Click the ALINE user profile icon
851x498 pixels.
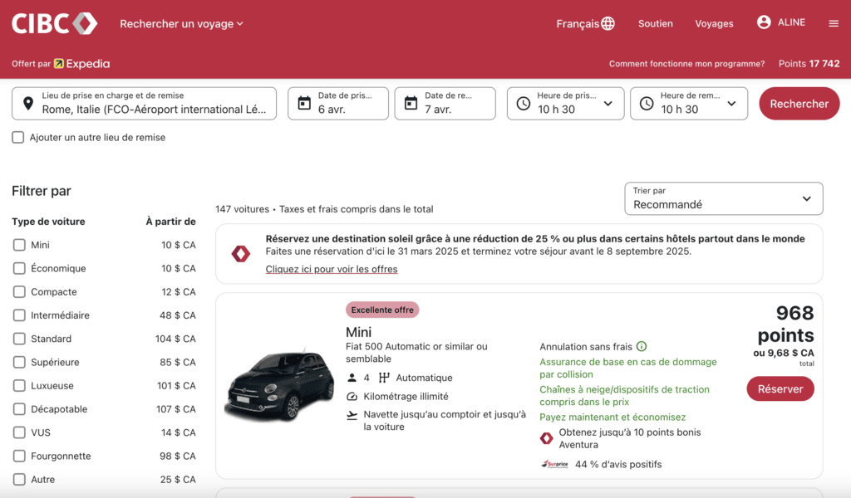764,22
